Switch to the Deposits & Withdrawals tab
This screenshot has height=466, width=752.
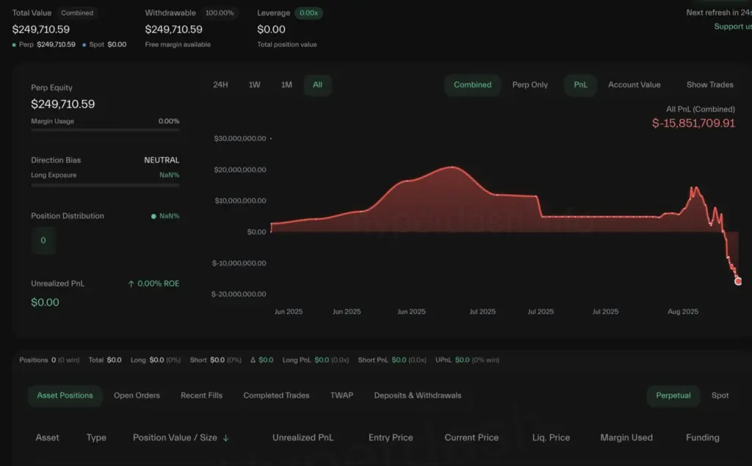417,395
